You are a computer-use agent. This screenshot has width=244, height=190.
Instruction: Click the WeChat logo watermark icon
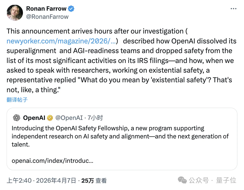[182, 180]
